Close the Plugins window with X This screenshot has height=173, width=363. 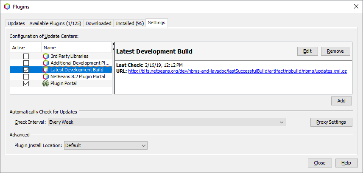356,6
